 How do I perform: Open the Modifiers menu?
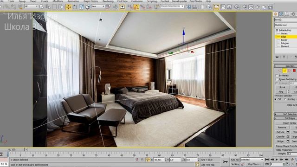click(58, 1)
